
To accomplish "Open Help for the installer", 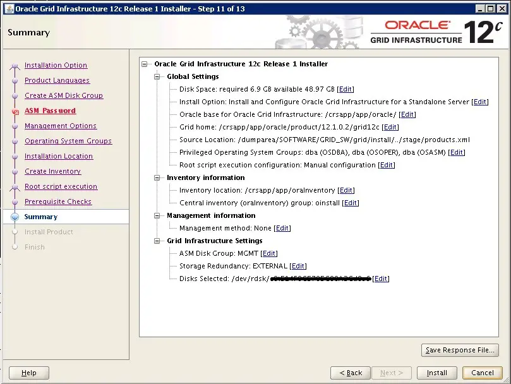I will pos(29,373).
